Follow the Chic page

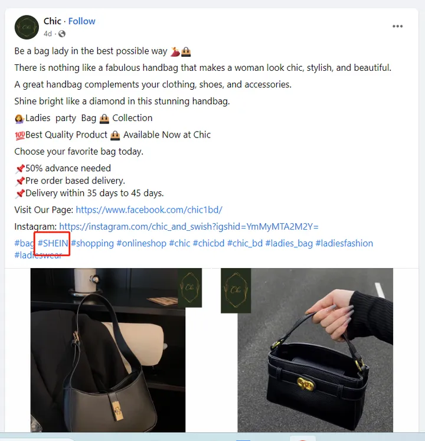point(82,21)
